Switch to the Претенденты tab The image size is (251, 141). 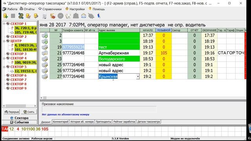104,122
